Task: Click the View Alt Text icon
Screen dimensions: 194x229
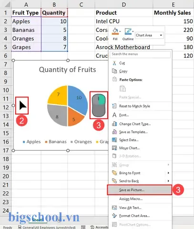Action: point(114,208)
